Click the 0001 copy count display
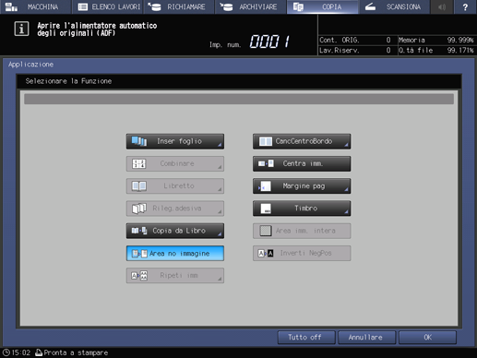This screenshot has width=477, height=358. pyautogui.click(x=269, y=42)
